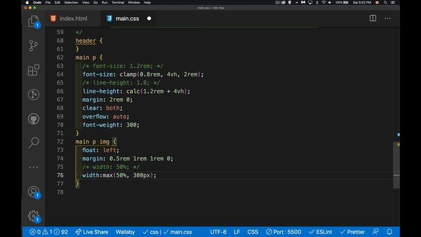
Task: Open the View menu
Action: click(x=86, y=3)
